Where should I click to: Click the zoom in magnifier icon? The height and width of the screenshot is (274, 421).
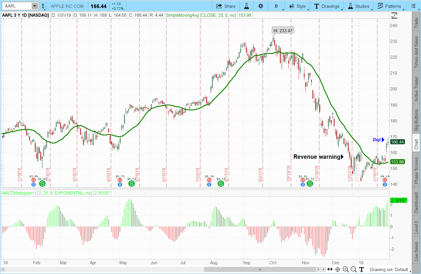(x=346, y=270)
